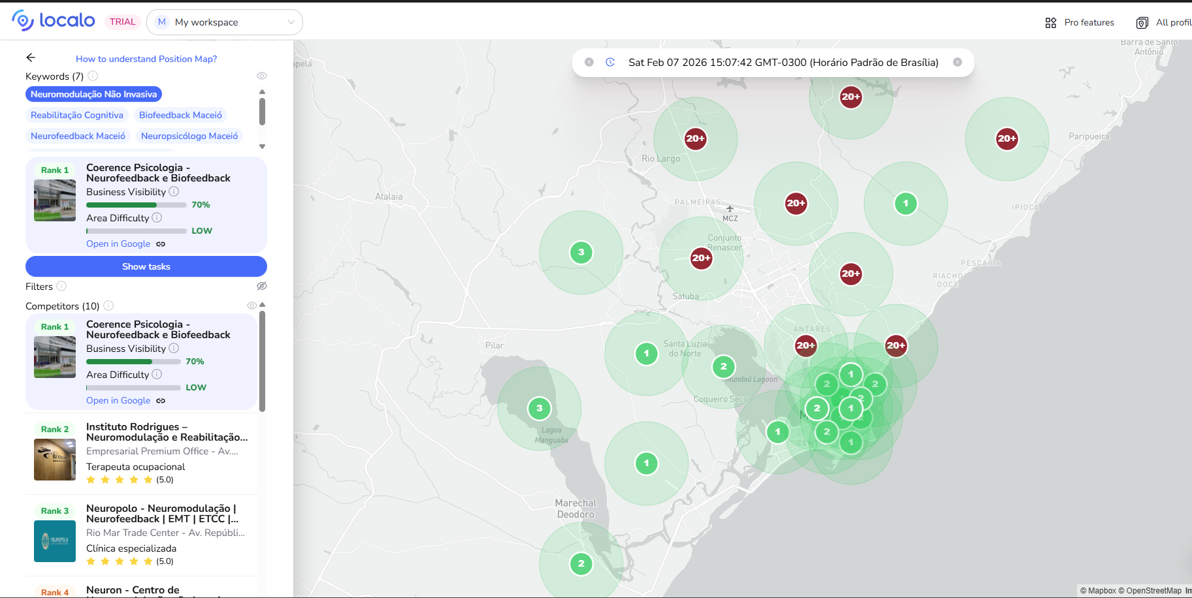Click the Rank 2 badge
The image size is (1192, 598).
pyautogui.click(x=55, y=430)
